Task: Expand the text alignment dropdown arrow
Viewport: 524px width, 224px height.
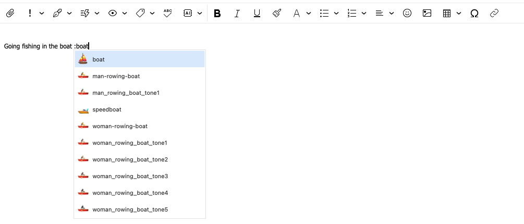Action: coord(392,14)
